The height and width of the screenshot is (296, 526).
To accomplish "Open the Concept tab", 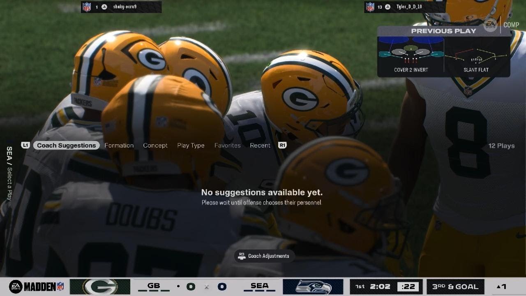I will [155, 146].
